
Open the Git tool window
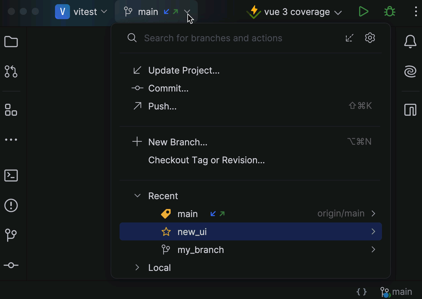(x=11, y=235)
